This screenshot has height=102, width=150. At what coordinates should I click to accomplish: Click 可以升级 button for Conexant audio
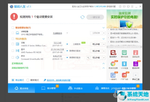click(x=96, y=58)
